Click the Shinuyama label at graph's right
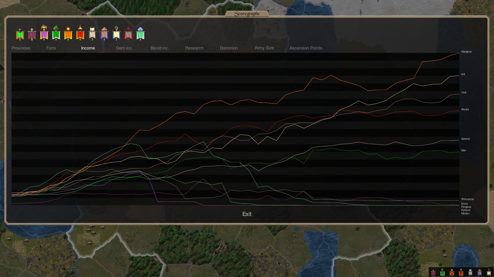Viewport: 494px width, 277px height. pyautogui.click(x=467, y=199)
